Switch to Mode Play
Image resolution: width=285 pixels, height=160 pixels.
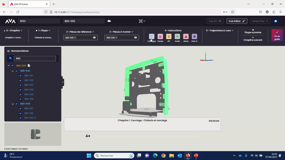pos(260,21)
